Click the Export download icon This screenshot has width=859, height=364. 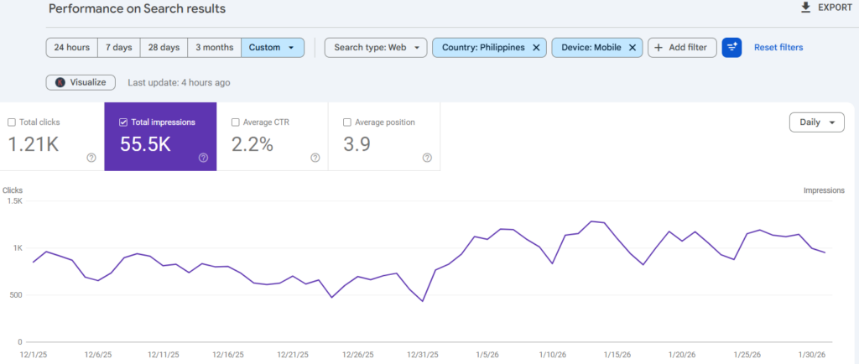point(806,8)
